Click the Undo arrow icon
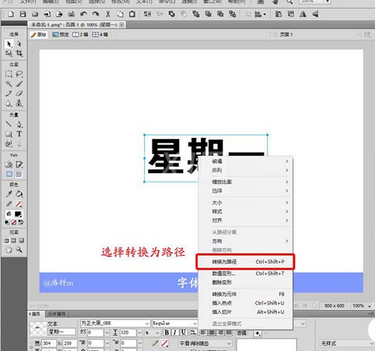 [84, 14]
